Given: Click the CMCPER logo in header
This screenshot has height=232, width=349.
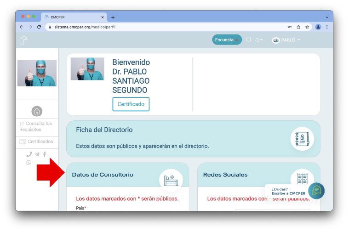Looking at the screenshot, I should 24,40.
